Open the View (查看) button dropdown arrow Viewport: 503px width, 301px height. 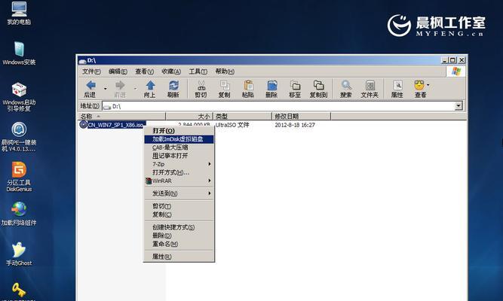pos(428,85)
